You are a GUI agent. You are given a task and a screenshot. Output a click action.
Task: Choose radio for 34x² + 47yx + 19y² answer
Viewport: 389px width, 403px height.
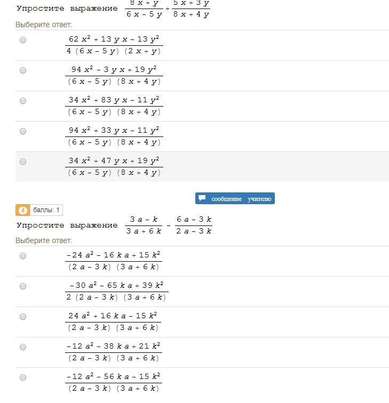(x=23, y=162)
